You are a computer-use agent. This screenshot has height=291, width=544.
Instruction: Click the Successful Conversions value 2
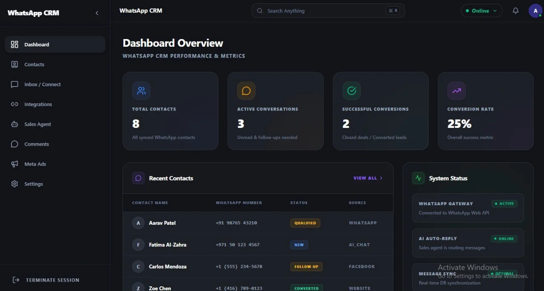[346, 124]
